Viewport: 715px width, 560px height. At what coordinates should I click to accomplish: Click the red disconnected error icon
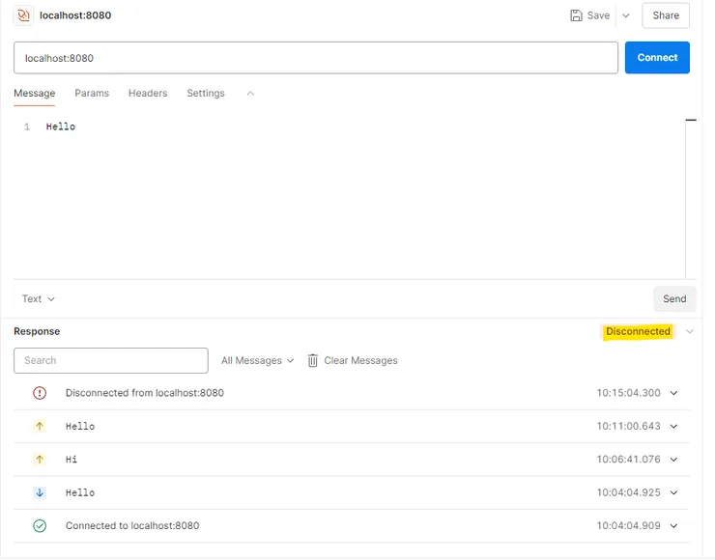click(x=40, y=393)
